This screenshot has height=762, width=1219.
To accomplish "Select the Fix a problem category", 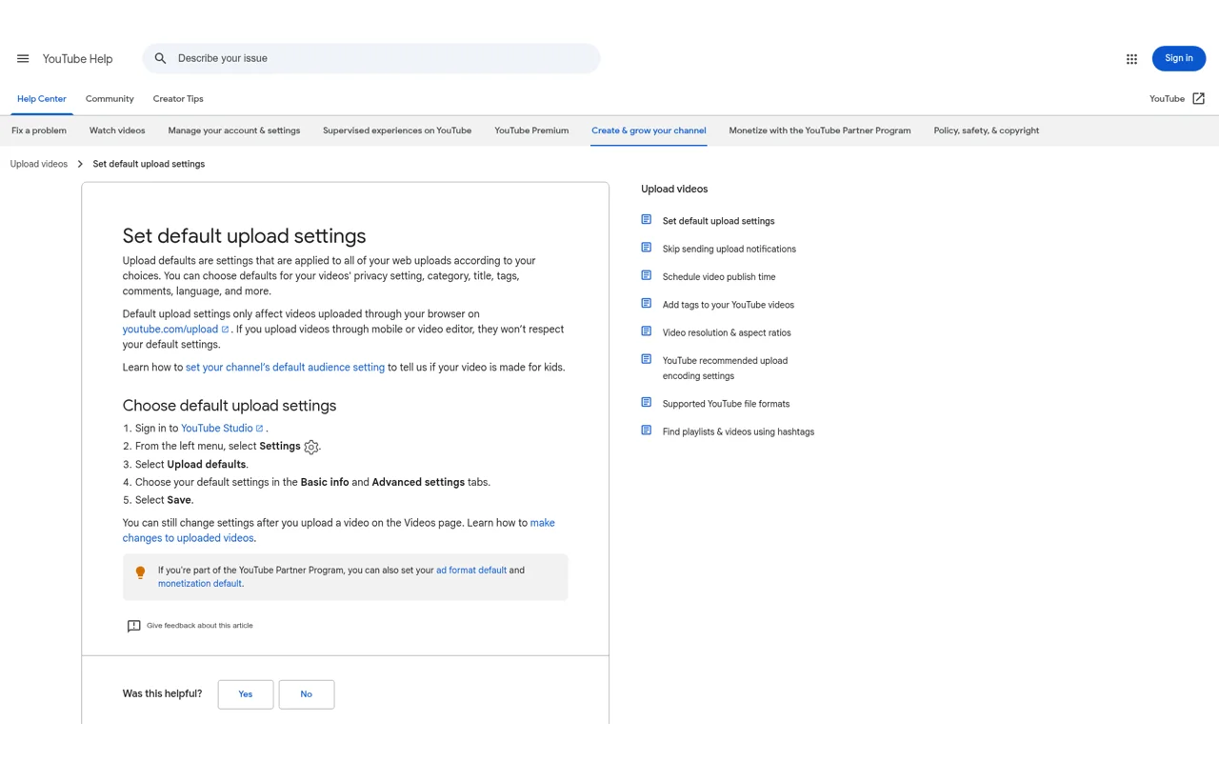I will click(x=39, y=130).
